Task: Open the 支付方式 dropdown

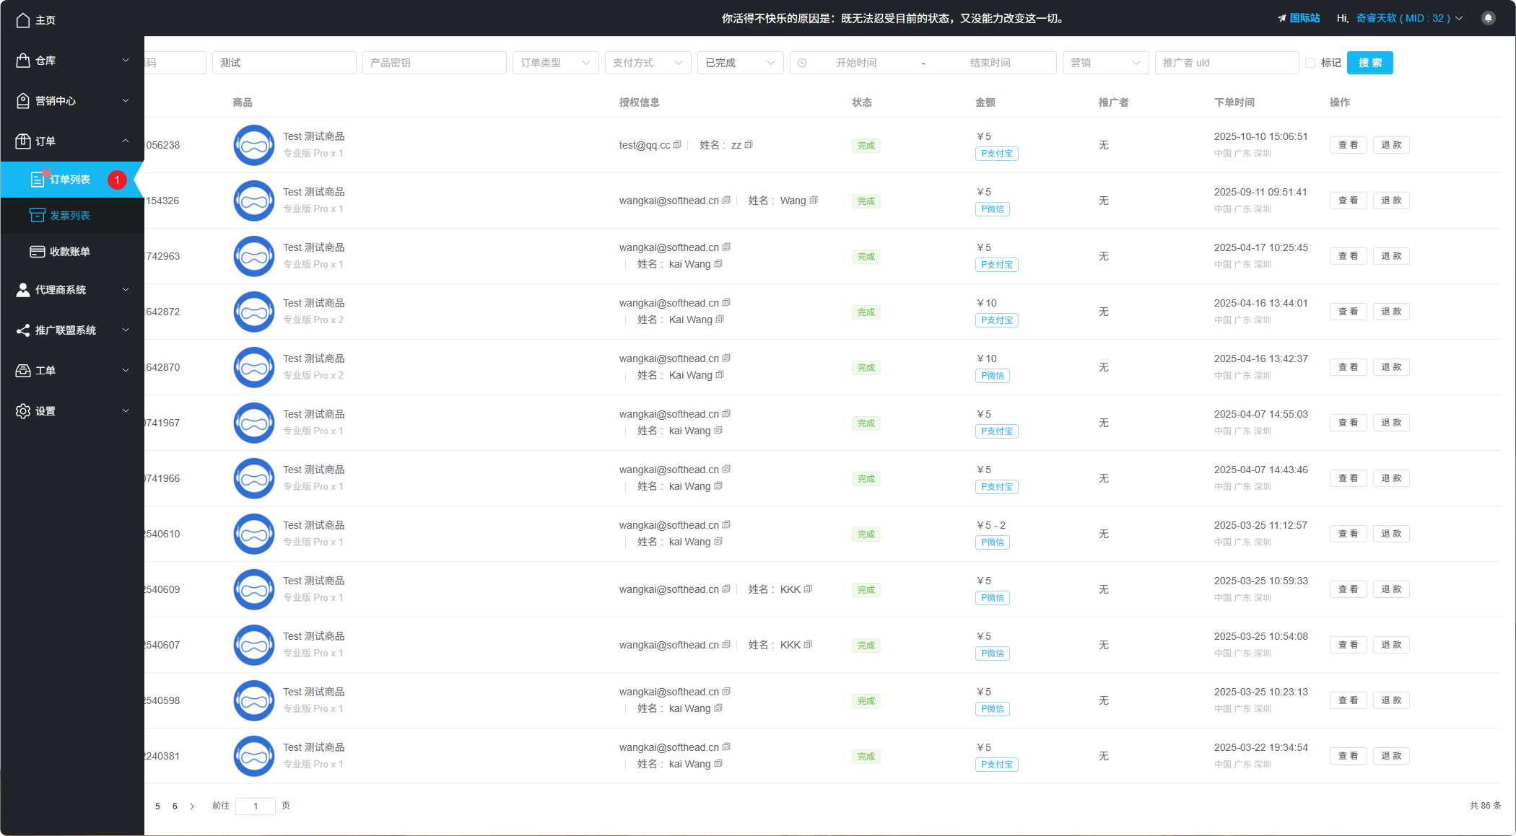Action: click(648, 63)
